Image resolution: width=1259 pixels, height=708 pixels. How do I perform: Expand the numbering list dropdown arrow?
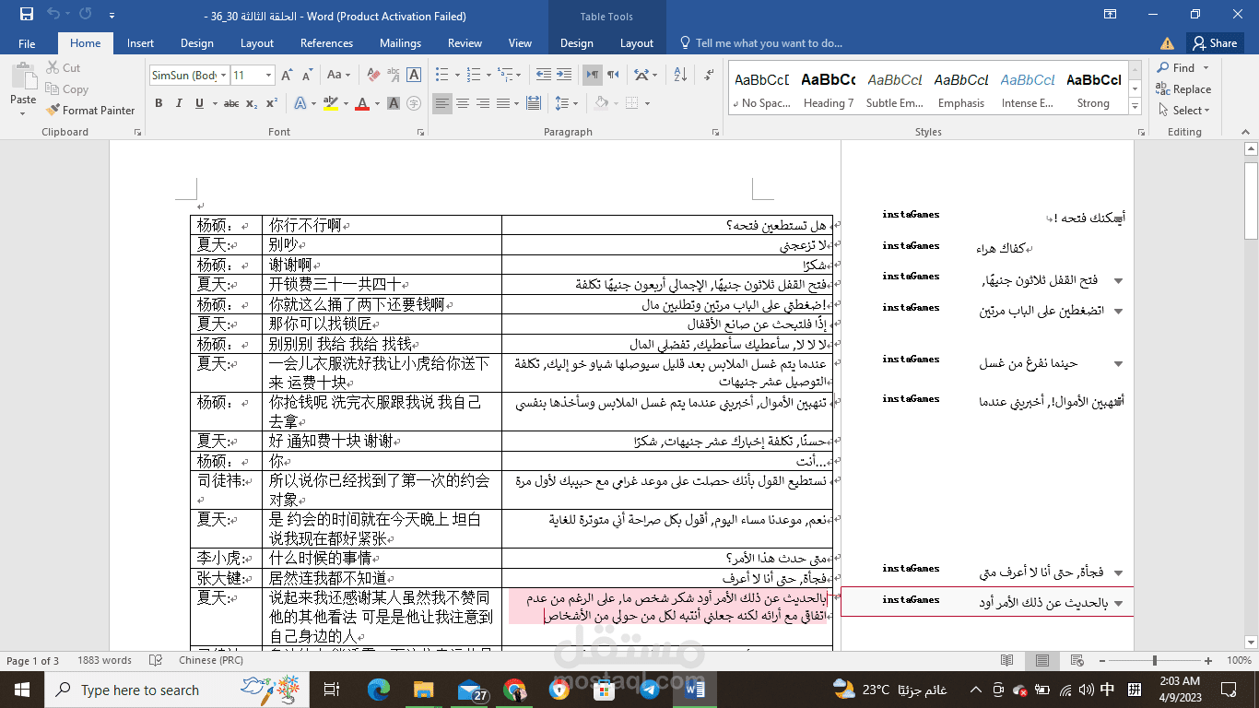pyautogui.click(x=489, y=76)
